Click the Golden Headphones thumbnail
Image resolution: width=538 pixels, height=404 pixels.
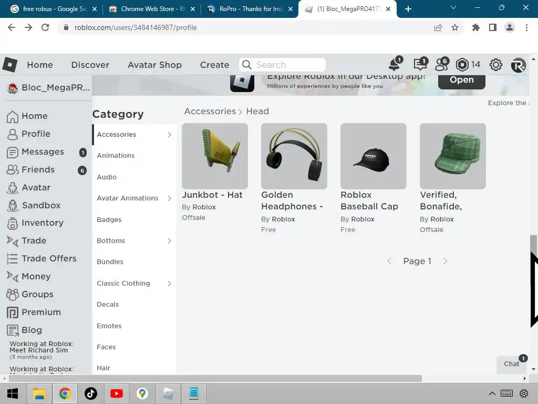[294, 156]
